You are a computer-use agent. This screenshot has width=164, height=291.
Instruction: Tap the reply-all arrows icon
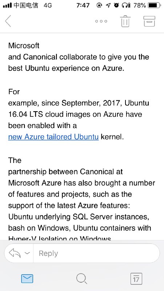click(15, 253)
